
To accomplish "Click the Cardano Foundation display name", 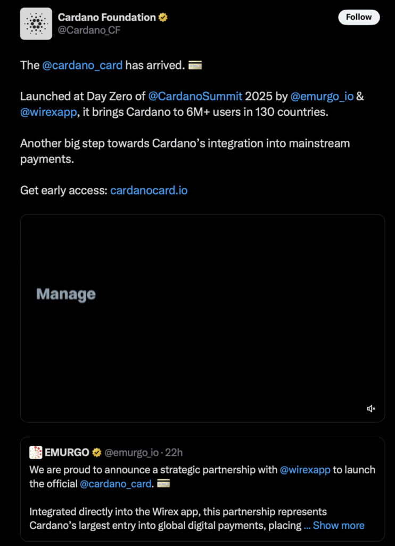I will (106, 18).
